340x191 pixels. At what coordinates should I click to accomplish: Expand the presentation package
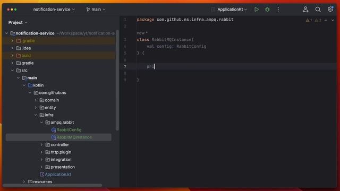pyautogui.click(x=41, y=167)
